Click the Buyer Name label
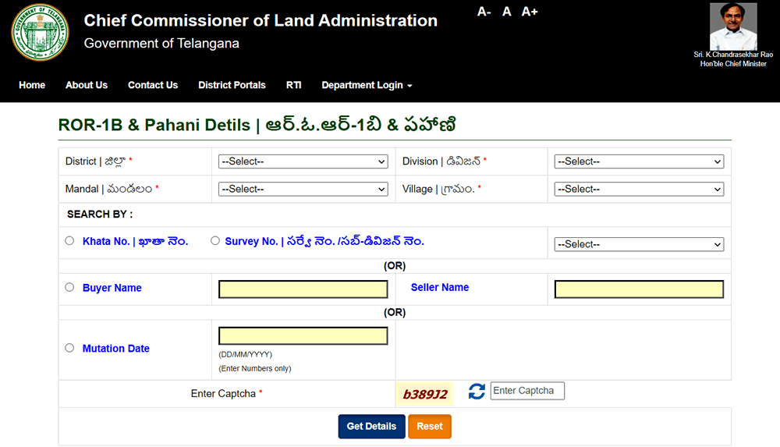The width and height of the screenshot is (780, 447). pos(112,288)
